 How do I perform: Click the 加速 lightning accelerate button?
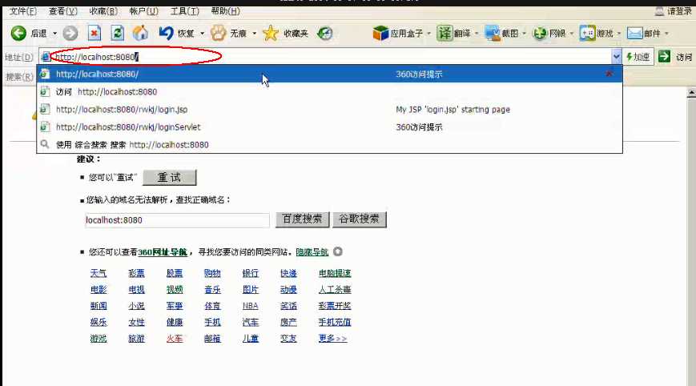(x=638, y=57)
